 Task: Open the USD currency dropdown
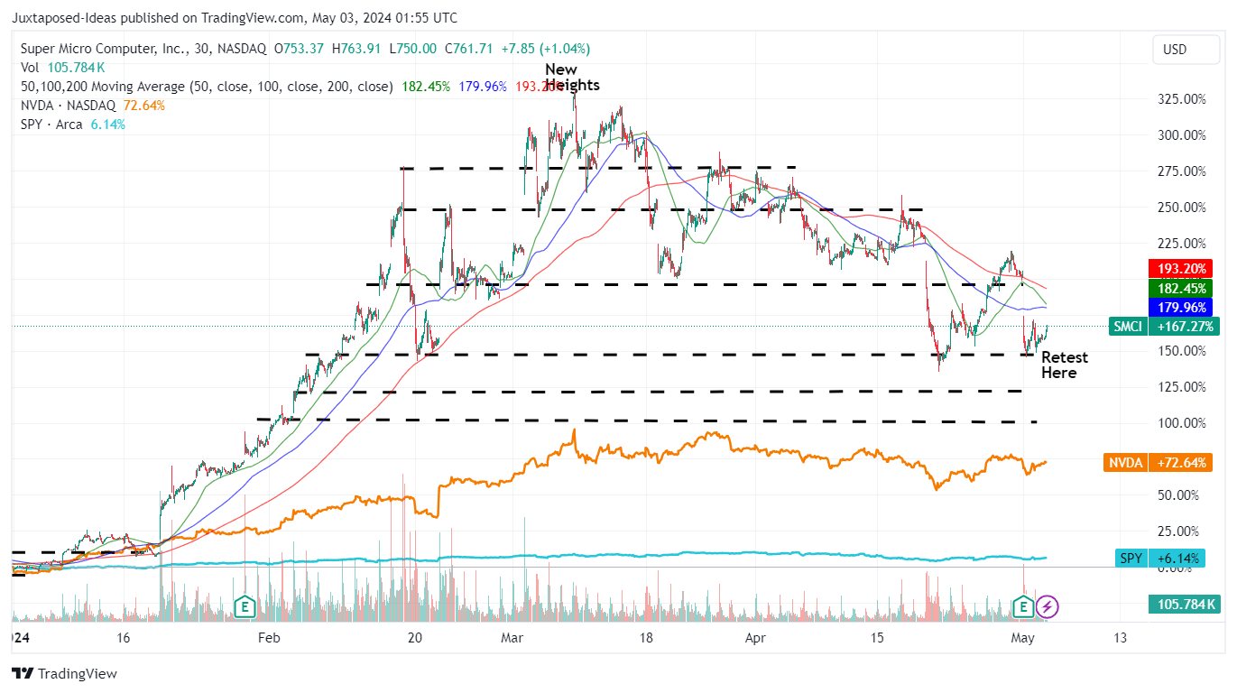click(x=1186, y=50)
